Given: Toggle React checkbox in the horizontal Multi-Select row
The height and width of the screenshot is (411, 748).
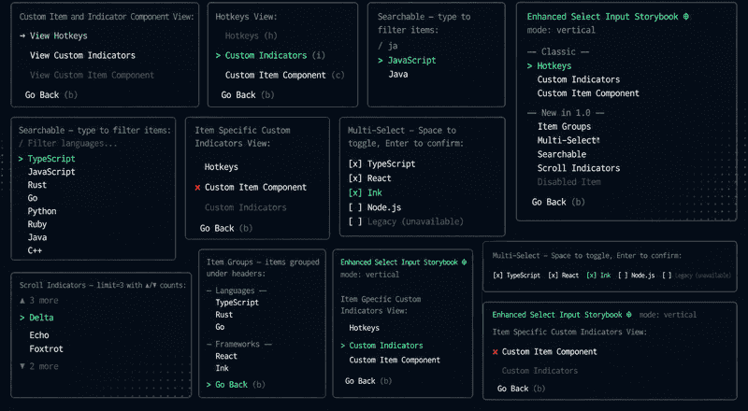Looking at the screenshot, I should 553,276.
